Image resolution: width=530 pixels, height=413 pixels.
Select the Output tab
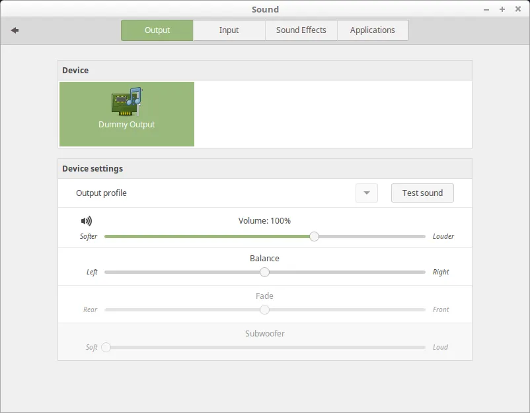[x=157, y=30]
